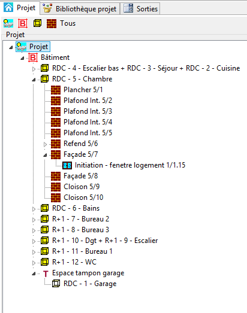Click the Tous filter button
247x313 pixels.
tap(68, 23)
